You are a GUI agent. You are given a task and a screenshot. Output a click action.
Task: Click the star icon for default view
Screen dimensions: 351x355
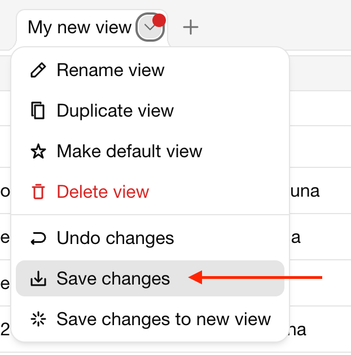[38, 151]
